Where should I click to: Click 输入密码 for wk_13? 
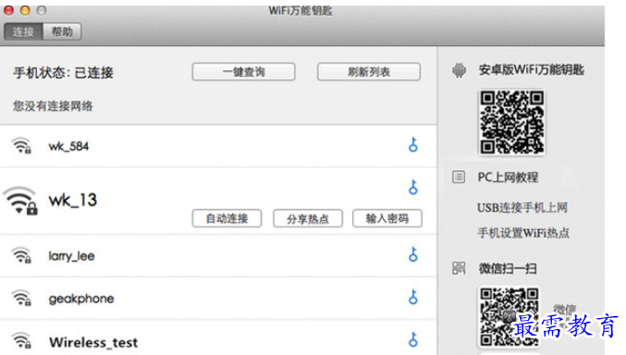tap(387, 218)
